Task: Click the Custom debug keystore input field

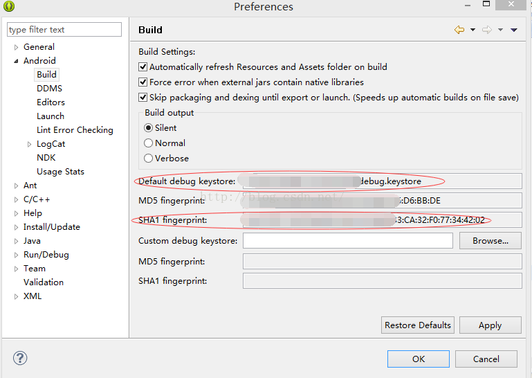Action: coord(348,241)
